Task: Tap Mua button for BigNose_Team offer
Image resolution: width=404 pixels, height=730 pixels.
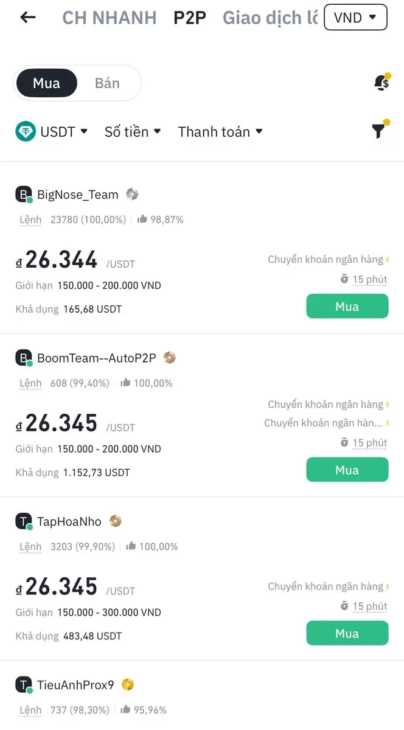Action: (x=347, y=307)
